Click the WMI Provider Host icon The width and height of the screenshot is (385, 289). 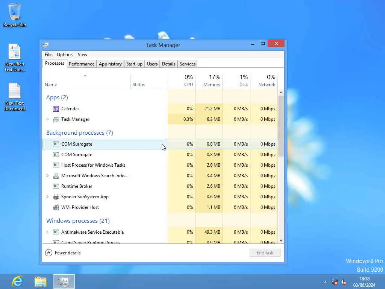click(x=56, y=207)
